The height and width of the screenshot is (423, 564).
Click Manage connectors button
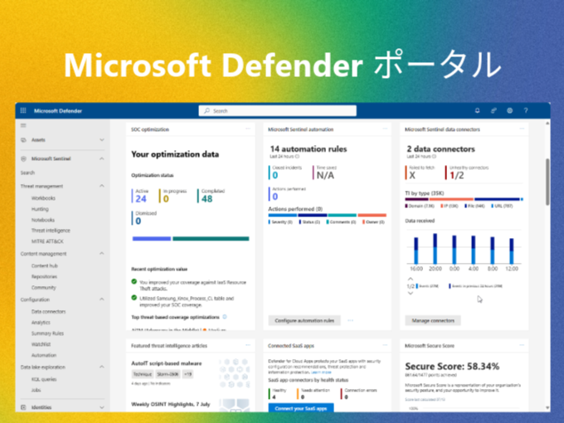433,320
